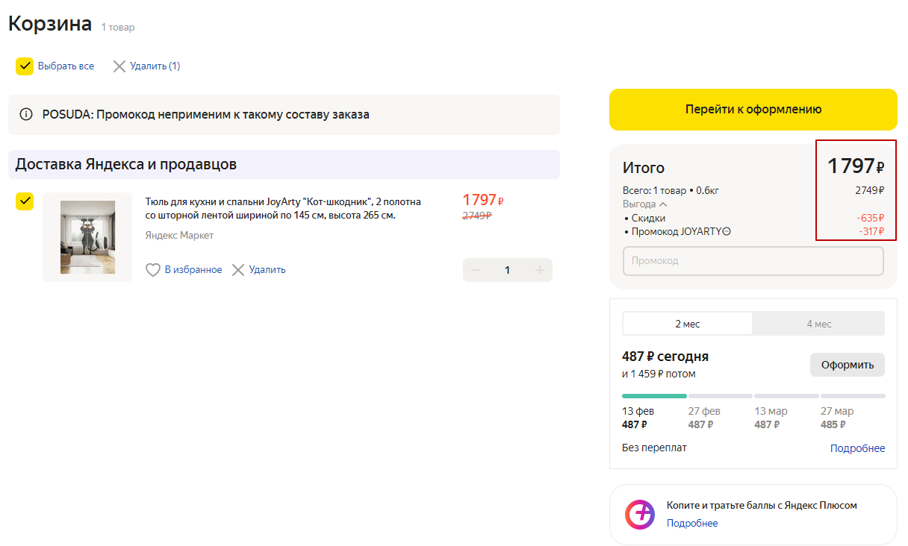
Task: Click the installment payment progress bar
Action: (753, 396)
